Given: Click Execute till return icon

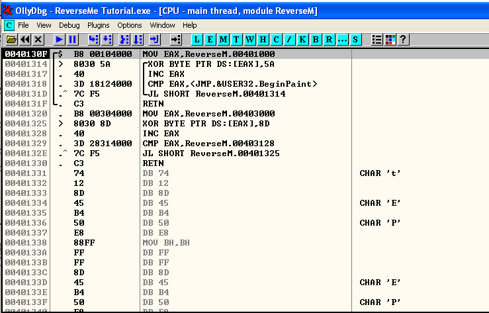Looking at the screenshot, I should tap(155, 40).
